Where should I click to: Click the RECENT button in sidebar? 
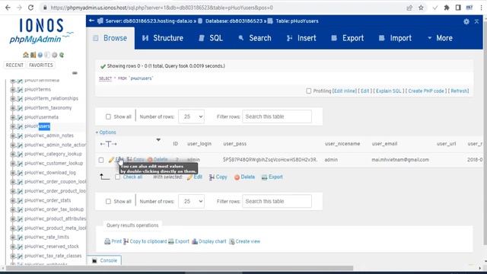click(14, 65)
